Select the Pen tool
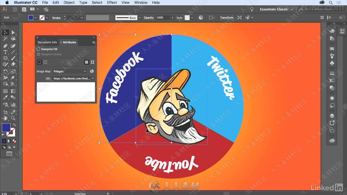Screen dimensions: 347x195 click(5, 46)
